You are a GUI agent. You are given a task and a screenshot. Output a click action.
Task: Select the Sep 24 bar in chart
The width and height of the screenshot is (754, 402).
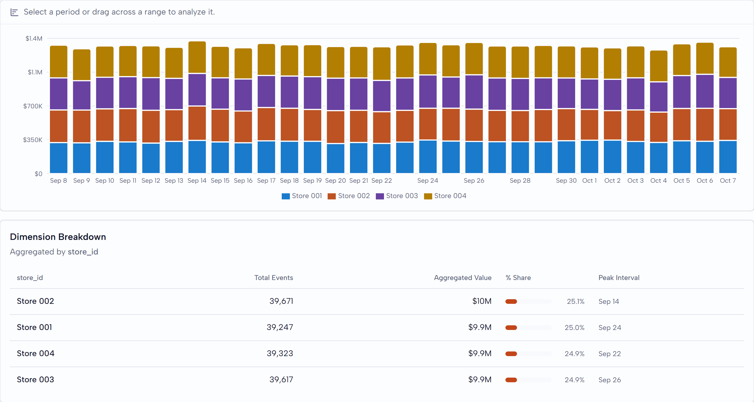coord(428,108)
